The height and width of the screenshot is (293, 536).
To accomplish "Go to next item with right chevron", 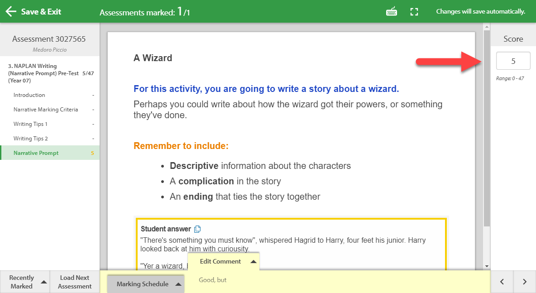I will tap(525, 282).
